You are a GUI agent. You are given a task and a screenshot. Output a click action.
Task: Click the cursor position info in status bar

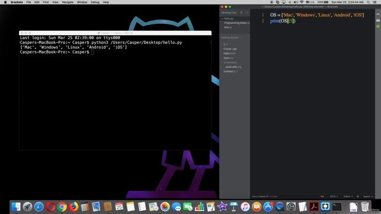click(x=264, y=197)
